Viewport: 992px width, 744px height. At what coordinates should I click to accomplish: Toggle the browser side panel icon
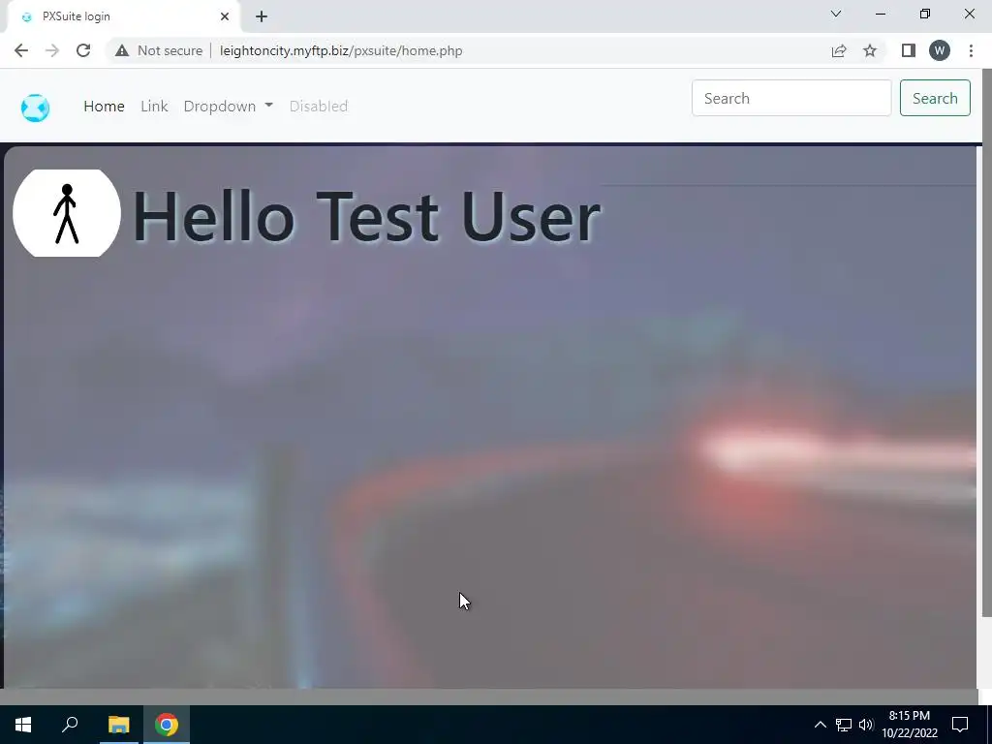click(909, 50)
